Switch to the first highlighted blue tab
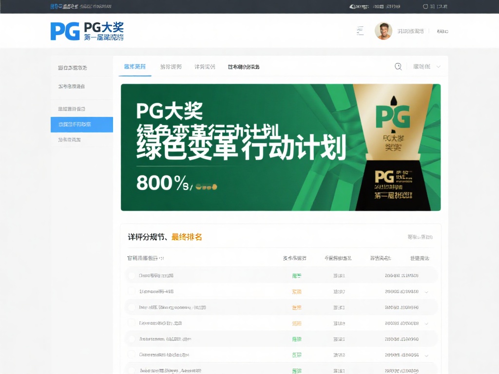The image size is (499, 374). tap(134, 67)
